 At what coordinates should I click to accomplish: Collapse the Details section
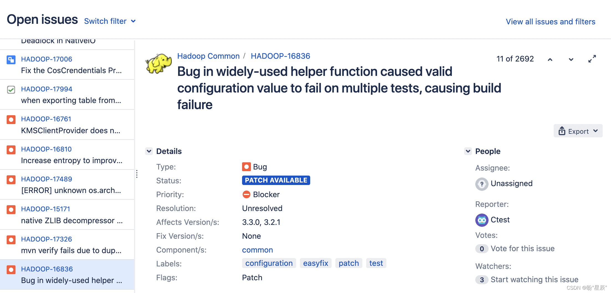tap(149, 151)
